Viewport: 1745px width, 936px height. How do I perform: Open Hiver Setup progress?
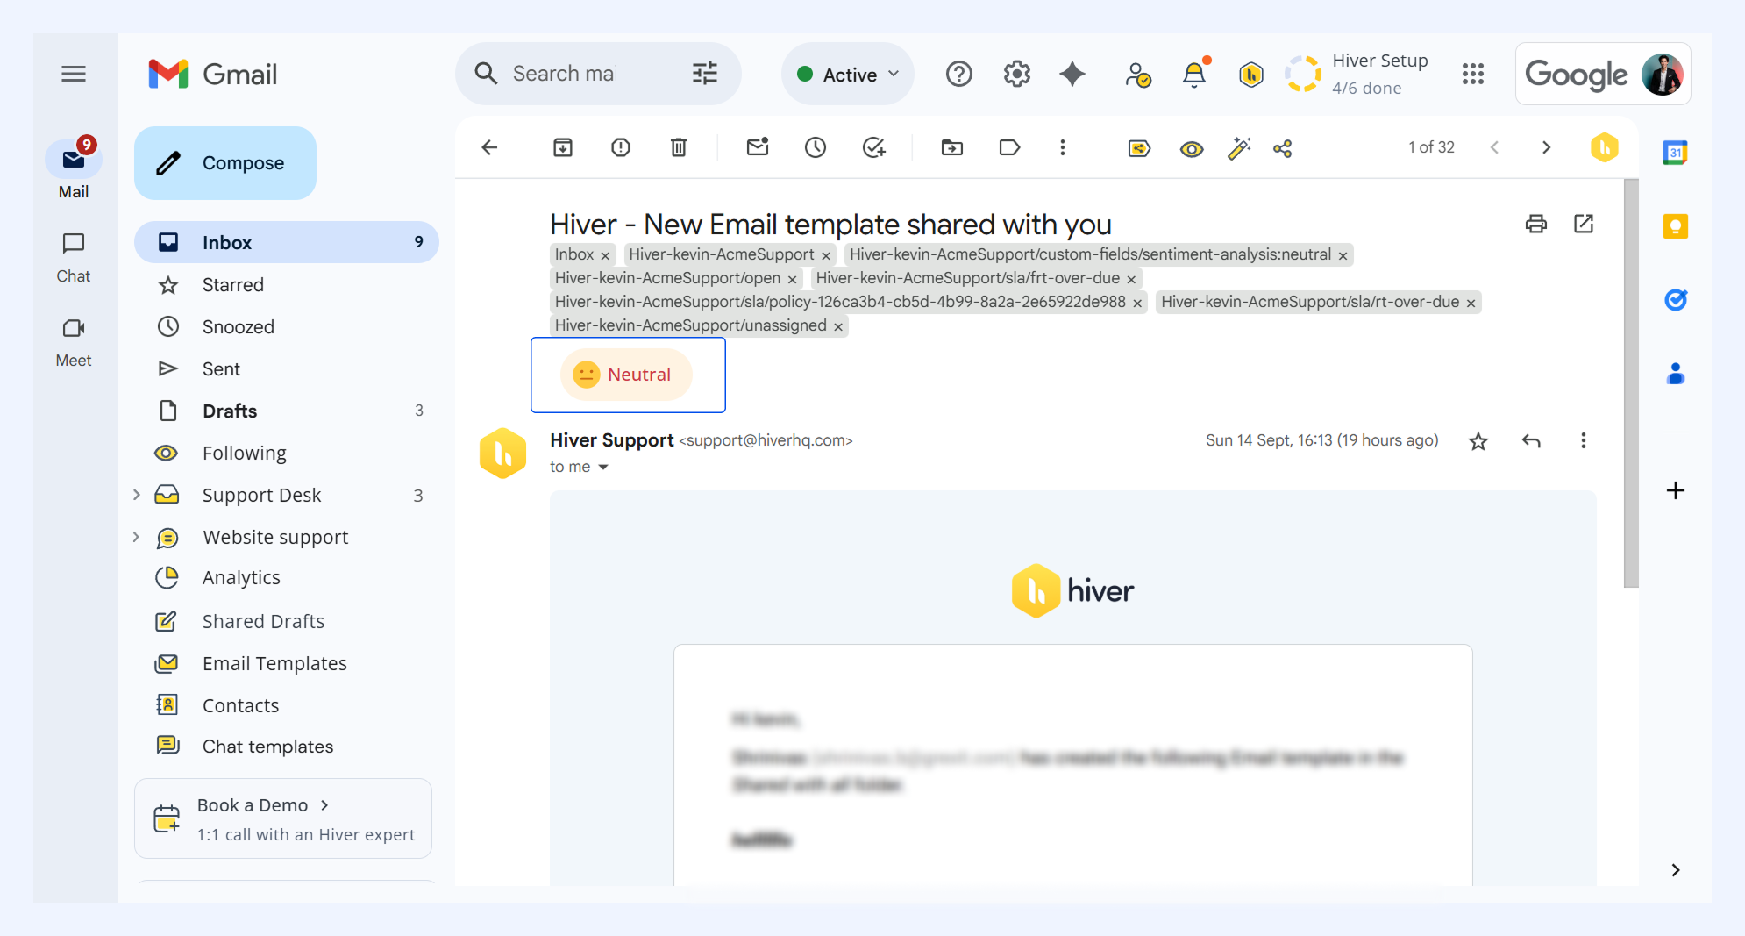[x=1357, y=74]
